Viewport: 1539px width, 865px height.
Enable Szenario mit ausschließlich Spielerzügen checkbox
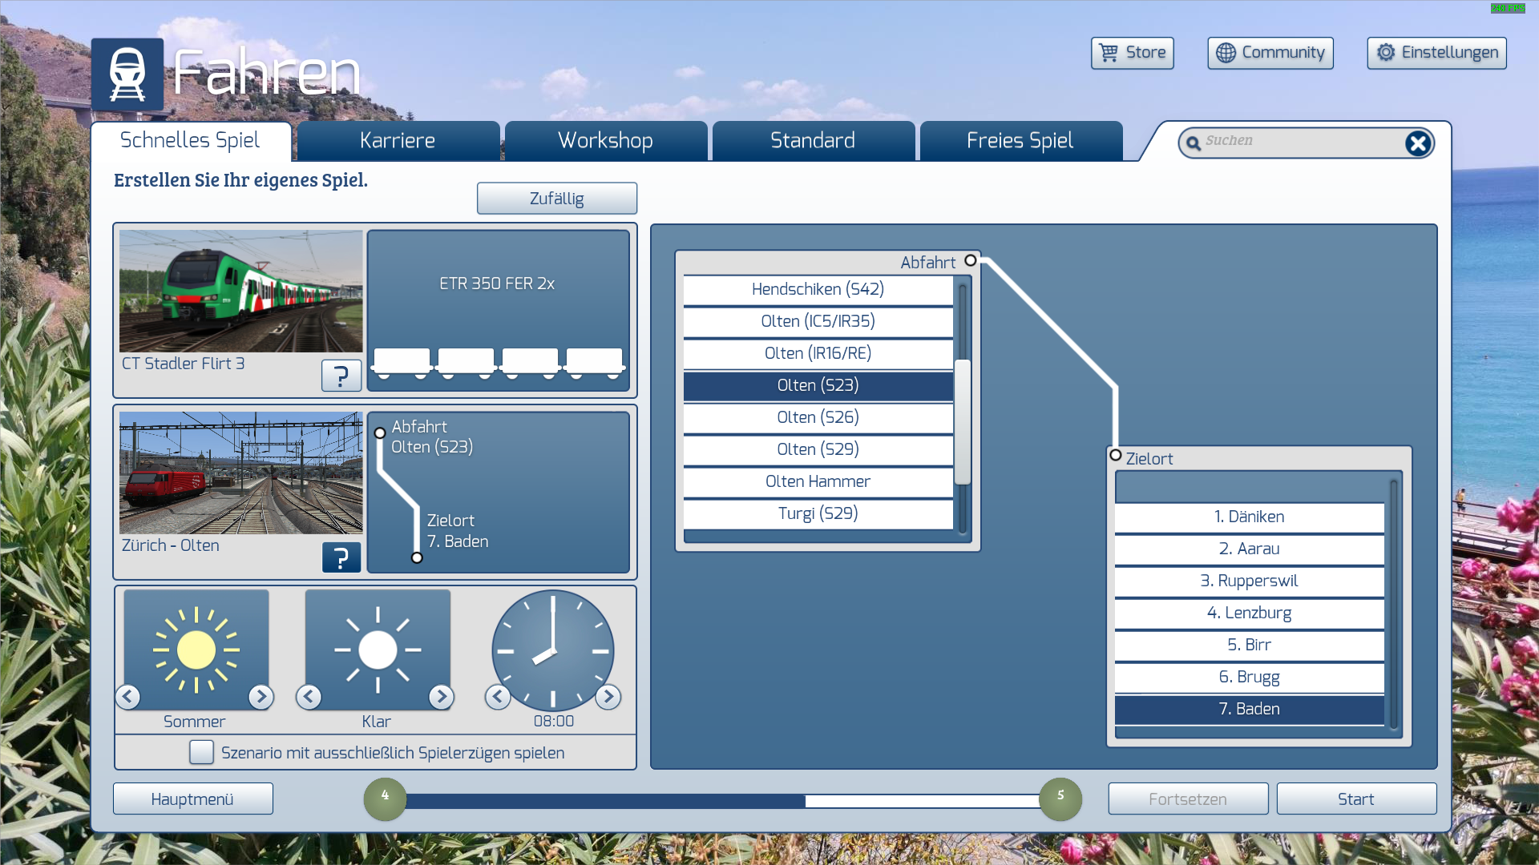(201, 752)
